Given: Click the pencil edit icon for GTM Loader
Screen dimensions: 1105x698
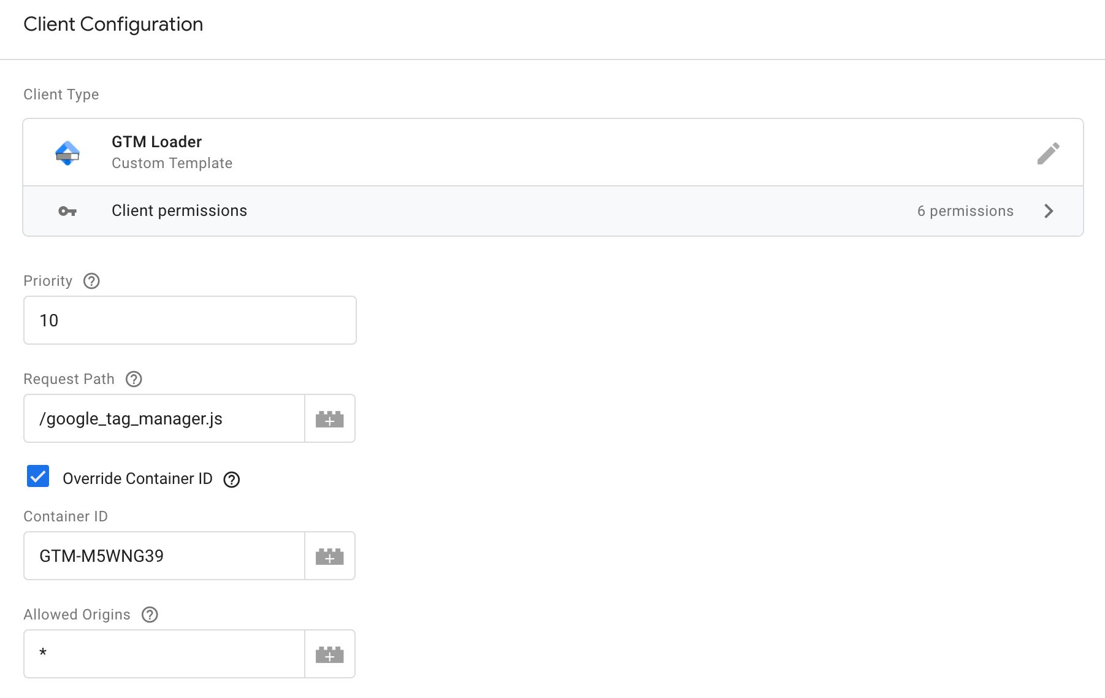Looking at the screenshot, I should pyautogui.click(x=1048, y=153).
